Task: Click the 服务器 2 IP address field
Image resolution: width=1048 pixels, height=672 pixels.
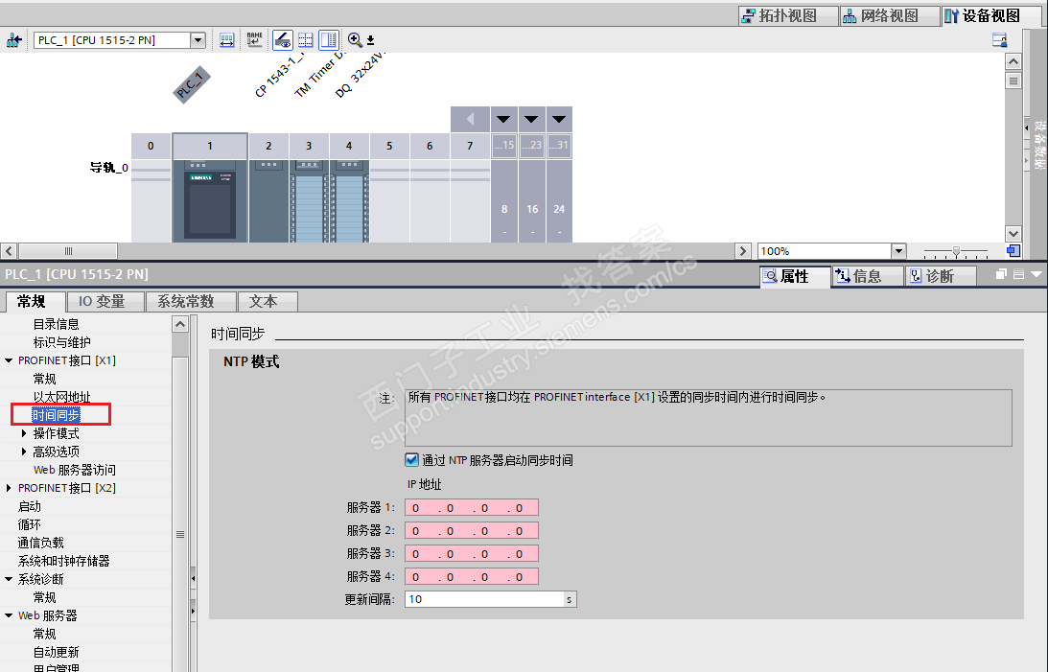Action: tap(471, 530)
